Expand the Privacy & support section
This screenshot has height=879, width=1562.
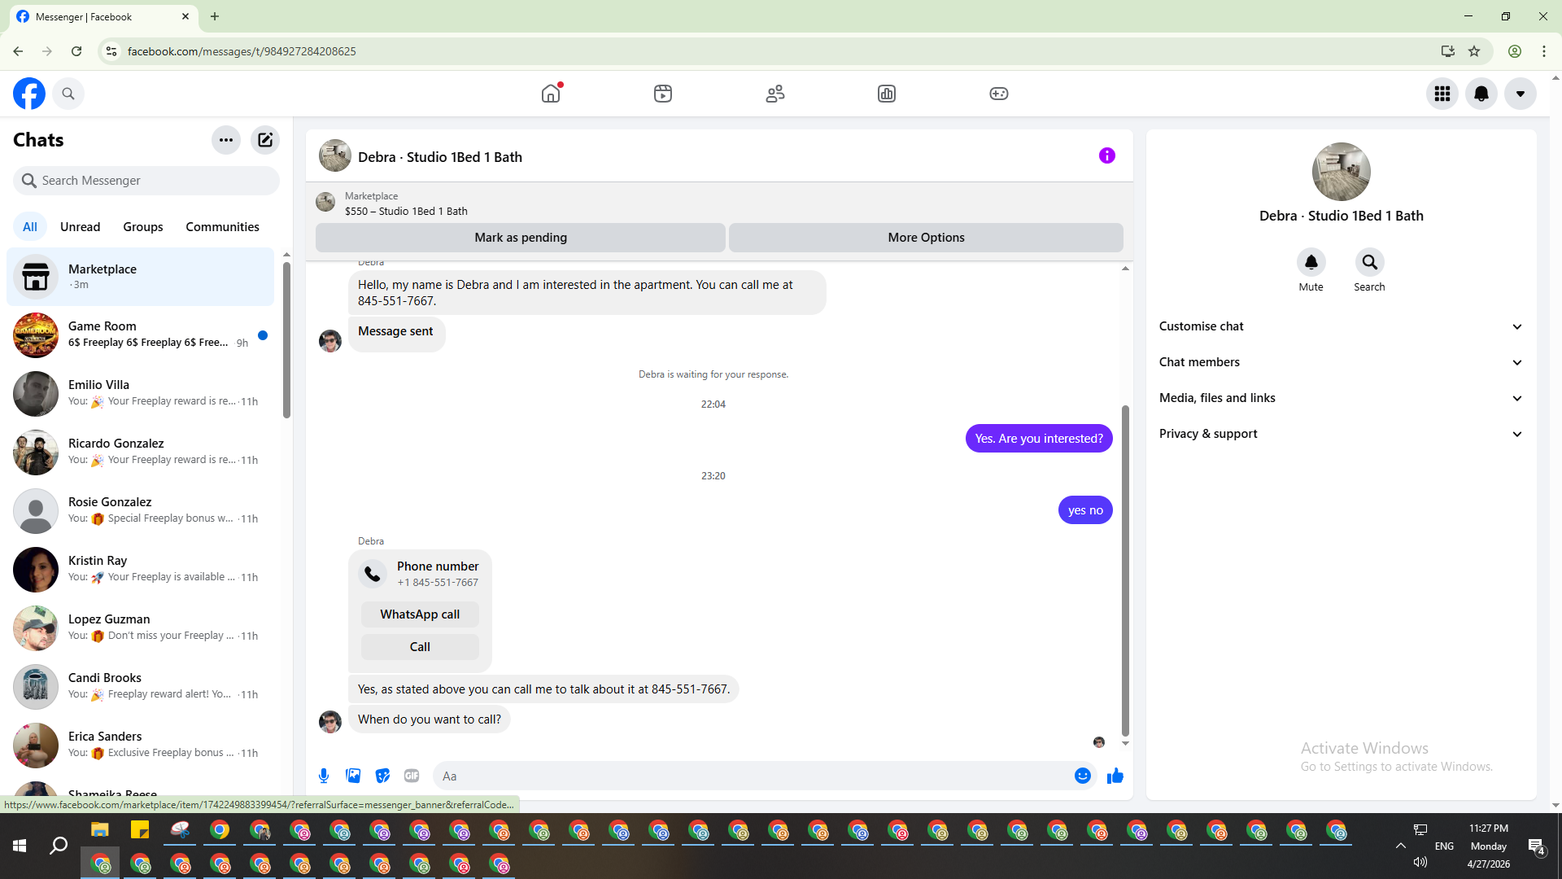(x=1342, y=434)
